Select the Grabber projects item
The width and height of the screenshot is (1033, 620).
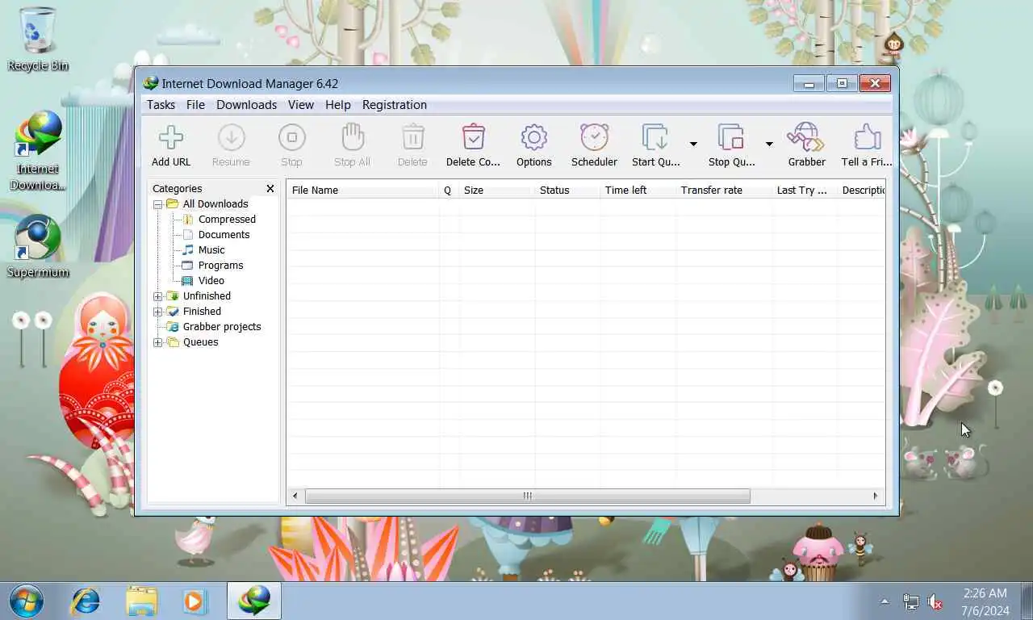click(x=222, y=327)
